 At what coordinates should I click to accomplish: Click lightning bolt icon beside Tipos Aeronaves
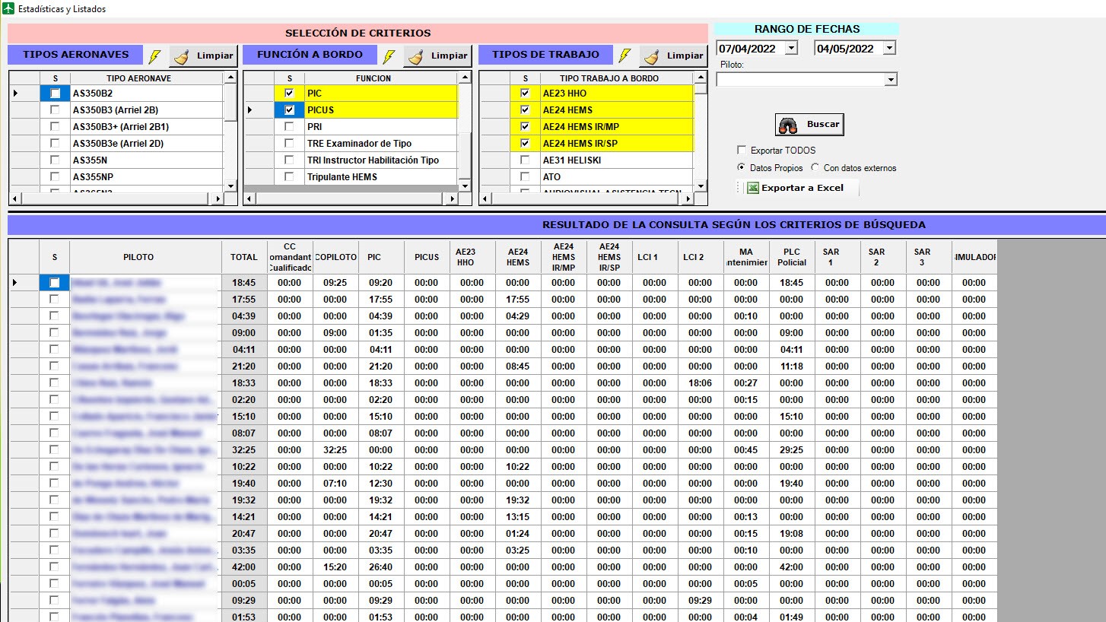click(x=154, y=56)
